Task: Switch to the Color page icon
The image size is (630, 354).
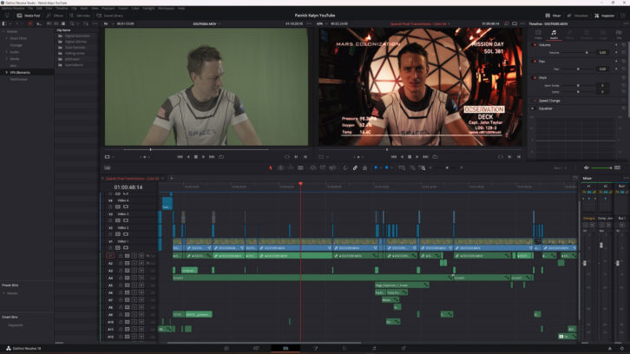Action: [x=345, y=349]
